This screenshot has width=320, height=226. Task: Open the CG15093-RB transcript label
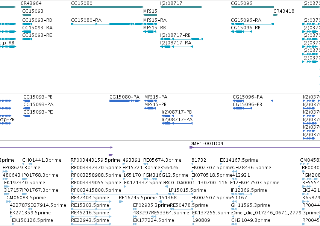coord(37,20)
